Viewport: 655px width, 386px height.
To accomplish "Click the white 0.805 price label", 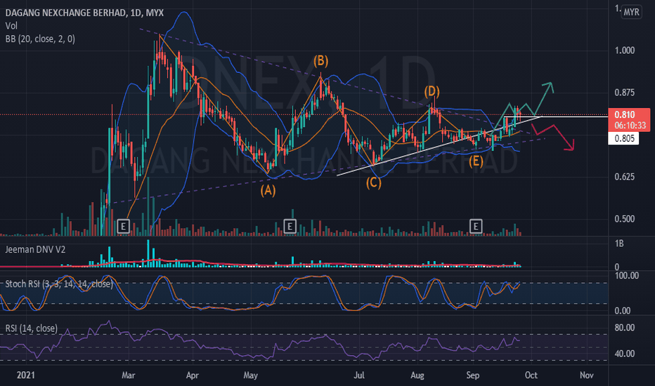I will click(623, 138).
